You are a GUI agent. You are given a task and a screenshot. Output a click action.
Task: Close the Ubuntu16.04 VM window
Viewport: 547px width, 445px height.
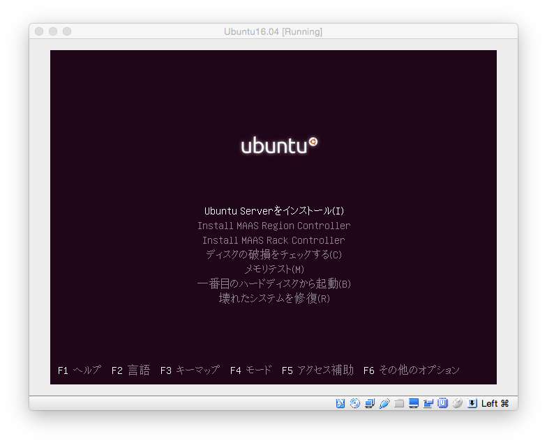(x=39, y=31)
